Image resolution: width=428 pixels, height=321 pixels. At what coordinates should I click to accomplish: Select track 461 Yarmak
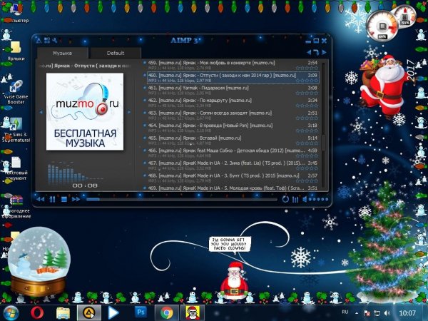point(233,90)
